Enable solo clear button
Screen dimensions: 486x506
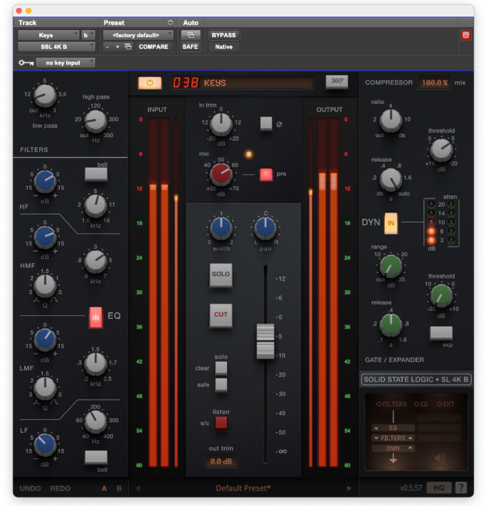[x=221, y=368]
